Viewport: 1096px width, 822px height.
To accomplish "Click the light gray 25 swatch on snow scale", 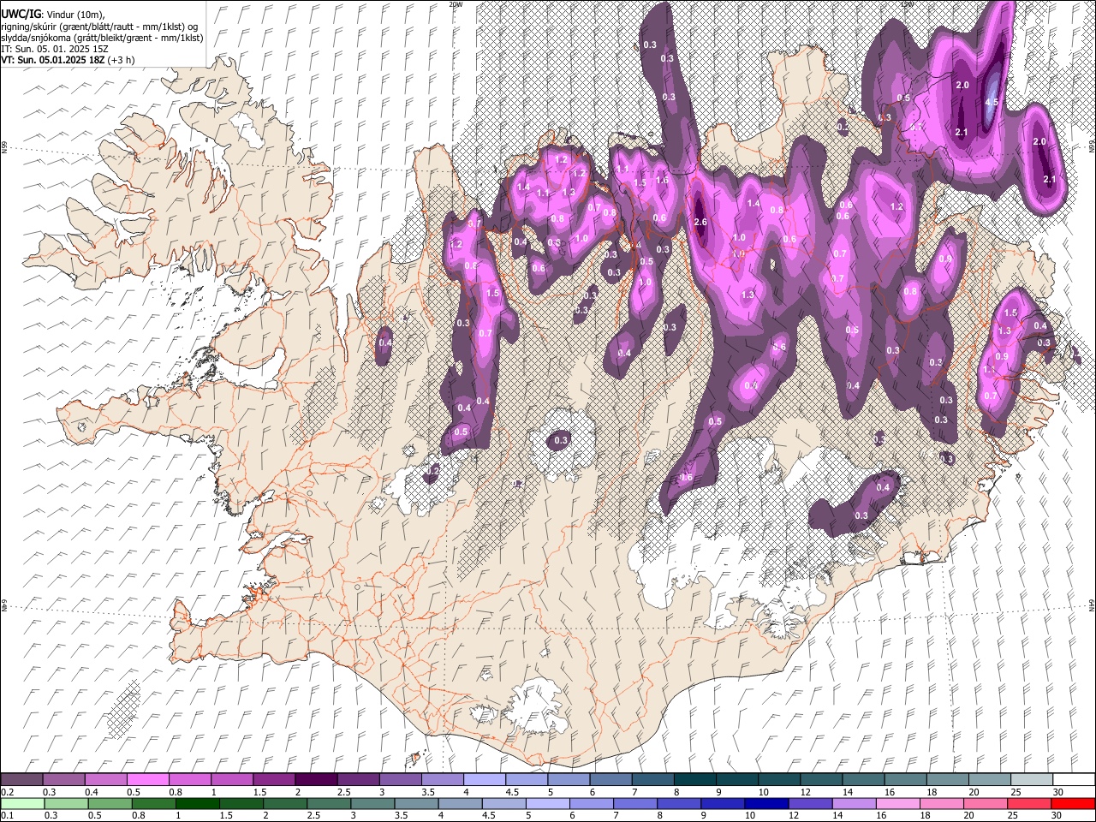I will pos(1032,780).
